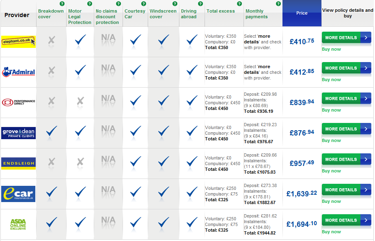Viewport: 375px width, 241px height.
Task: Click the Windscreen cover help icon
Action: pyautogui.click(x=175, y=4)
